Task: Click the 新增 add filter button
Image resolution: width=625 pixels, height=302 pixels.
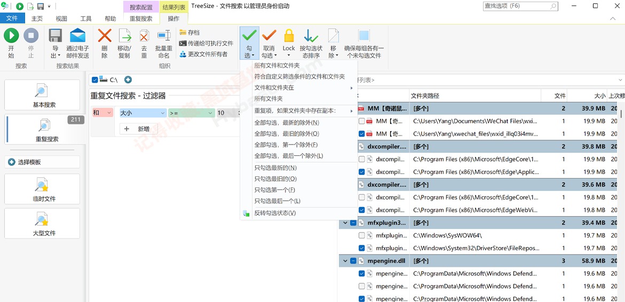Action: 139,129
